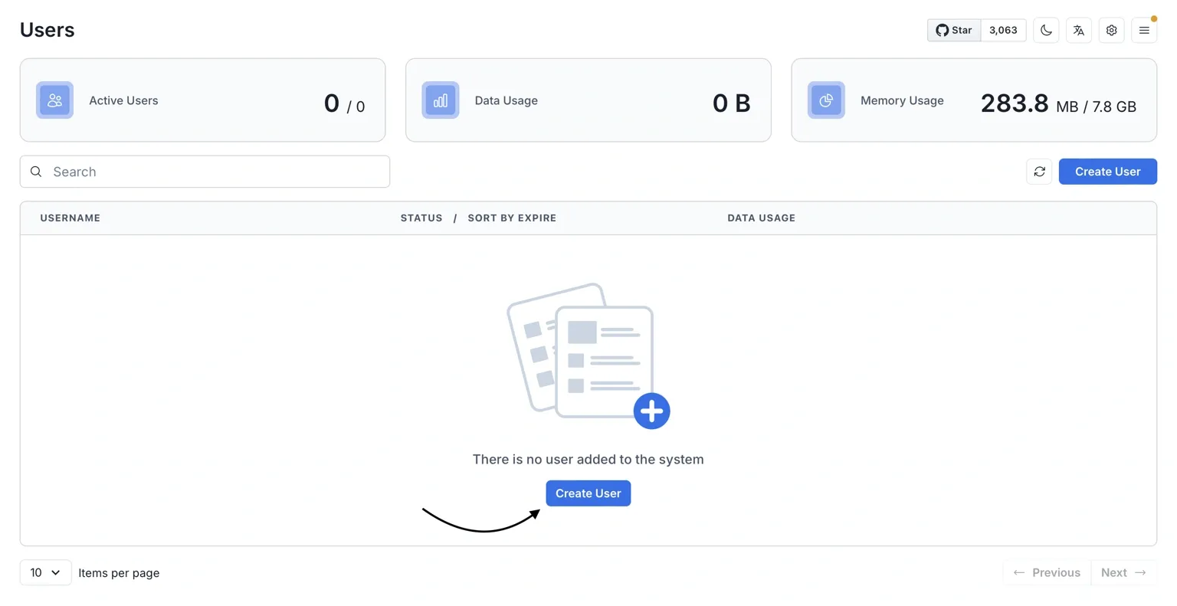Open the language translation selector

1078,31
